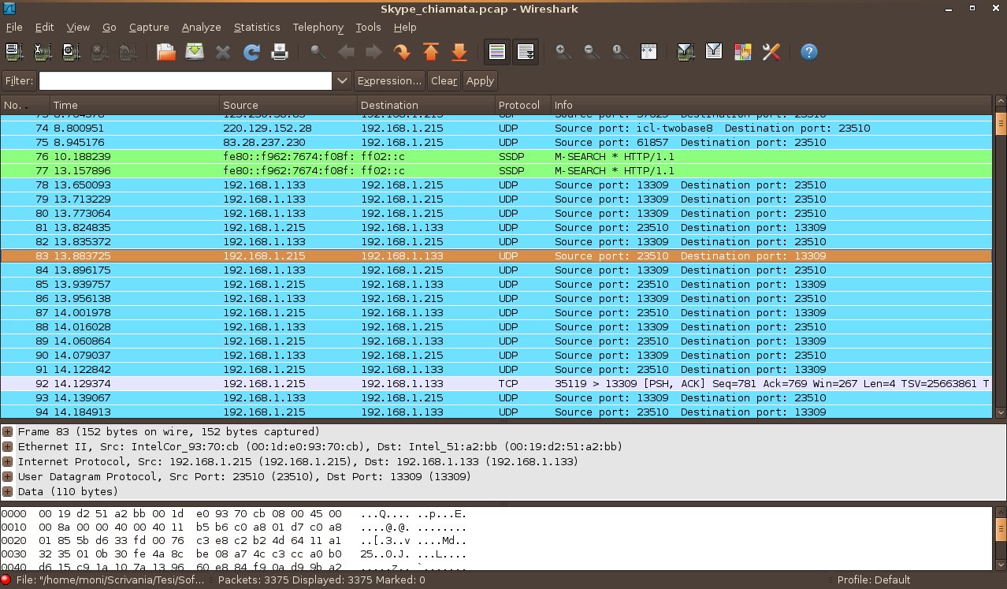1007x589 pixels.
Task: Open the Statistics menu
Action: point(256,27)
